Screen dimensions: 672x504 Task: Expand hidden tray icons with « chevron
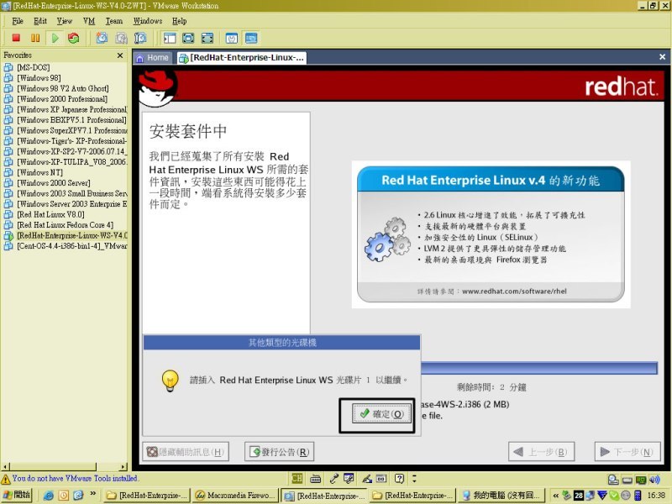(555, 496)
